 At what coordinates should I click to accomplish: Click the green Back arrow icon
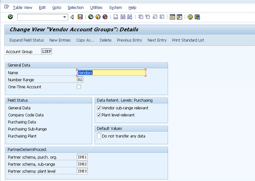(91, 17)
